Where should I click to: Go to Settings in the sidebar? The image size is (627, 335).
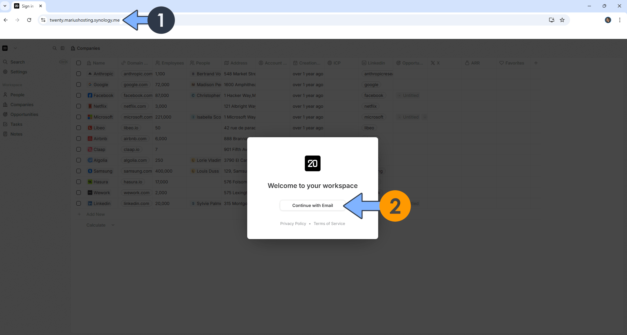[x=19, y=72]
